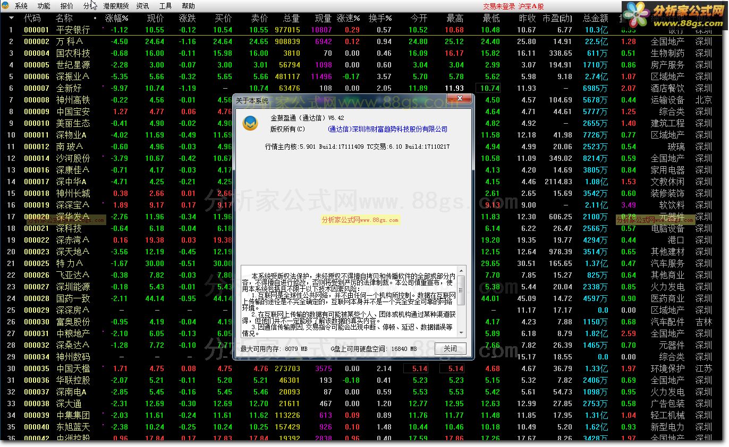Screen dimensions: 729x447
Task: Select the 美丽生态 stock name
Action: tap(73, 123)
